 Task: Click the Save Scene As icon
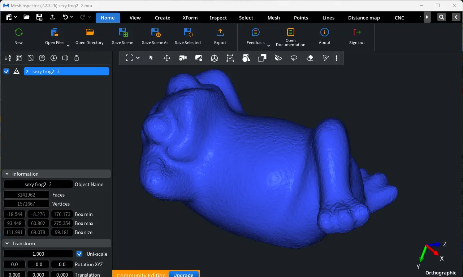coord(155,32)
